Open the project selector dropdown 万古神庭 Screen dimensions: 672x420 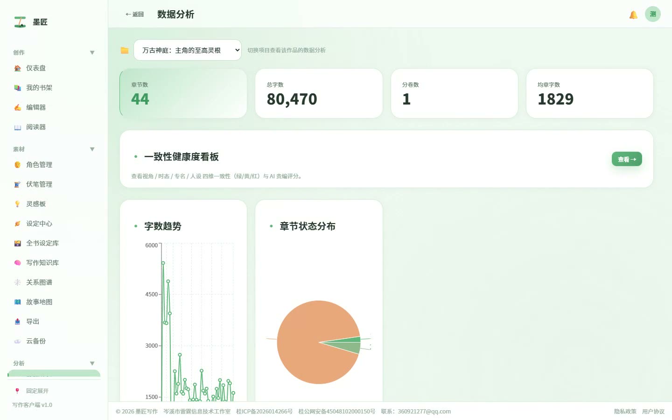point(188,50)
